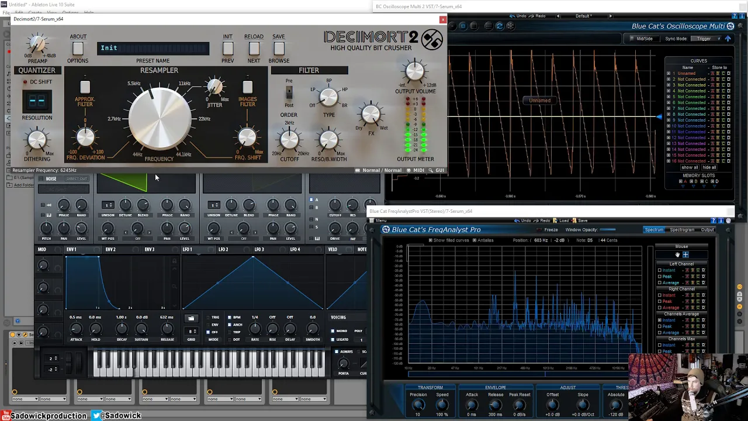Toggle the IMAGES FILTER switch
The height and width of the screenshot is (421, 748).
point(247,87)
